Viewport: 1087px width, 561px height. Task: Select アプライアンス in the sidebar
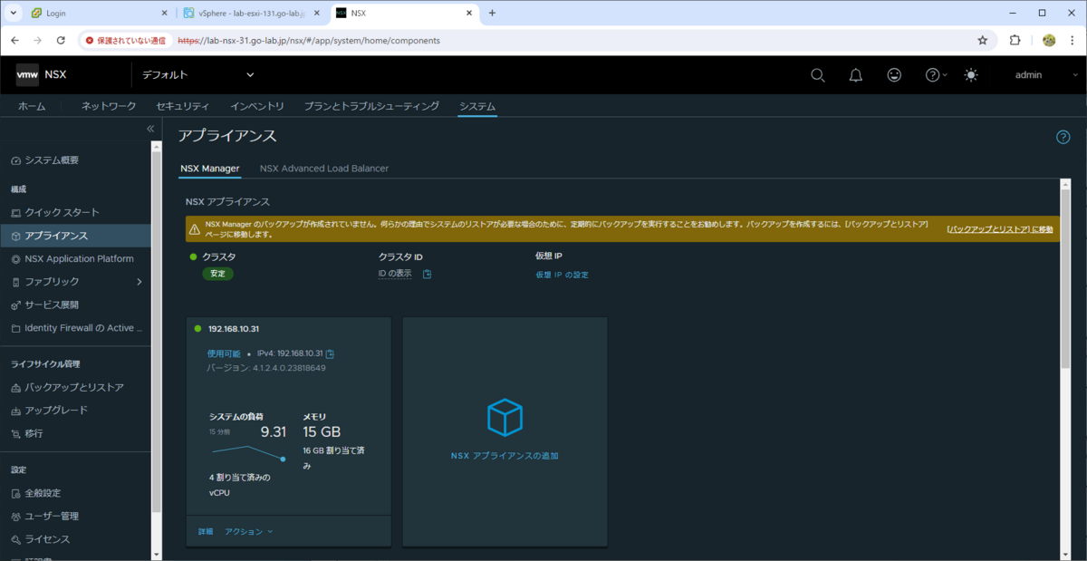[x=76, y=236]
